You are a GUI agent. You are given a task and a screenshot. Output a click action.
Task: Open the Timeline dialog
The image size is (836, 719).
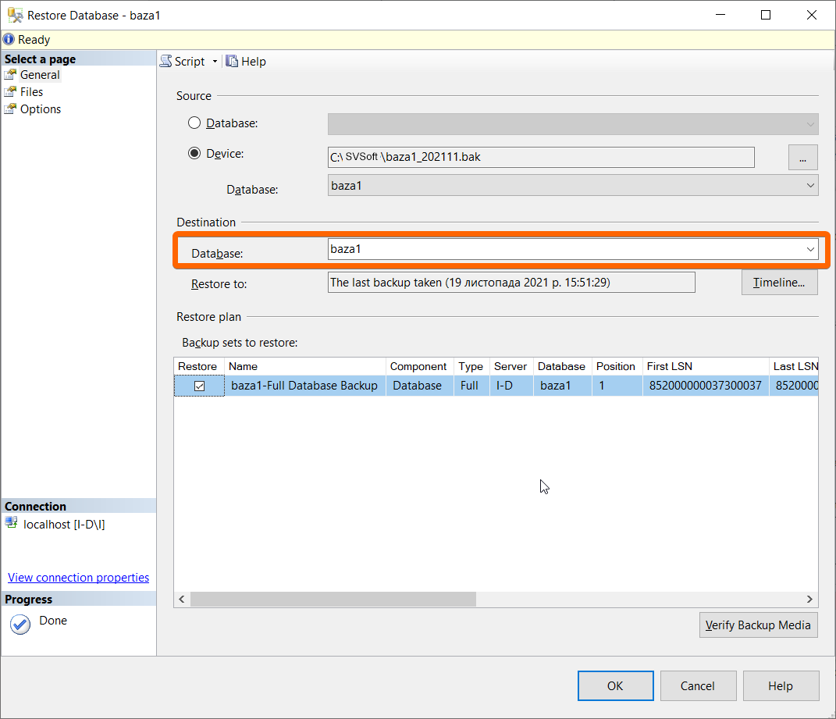[779, 283]
